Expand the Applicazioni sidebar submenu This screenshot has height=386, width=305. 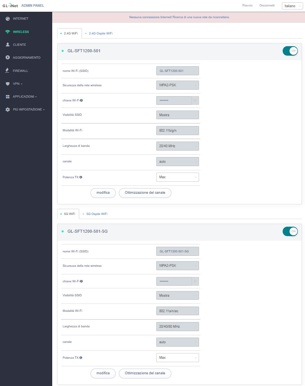[x=25, y=97]
